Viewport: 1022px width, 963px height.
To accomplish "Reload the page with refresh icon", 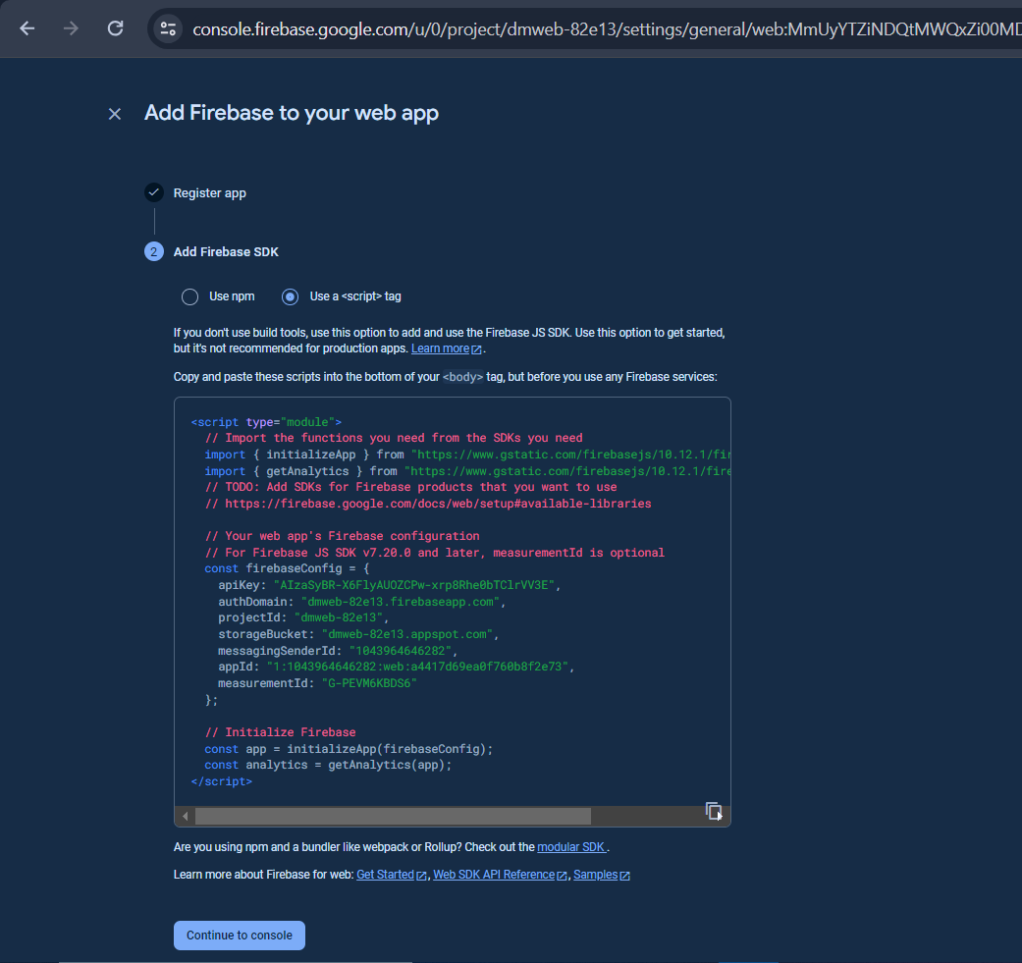I will click(115, 28).
